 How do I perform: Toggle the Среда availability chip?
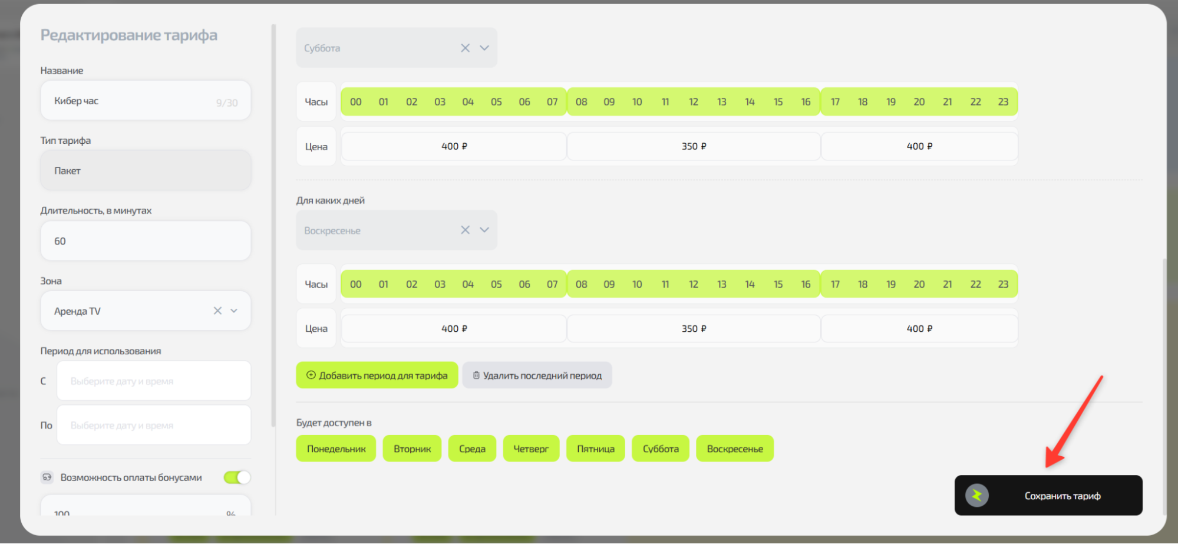pos(472,449)
